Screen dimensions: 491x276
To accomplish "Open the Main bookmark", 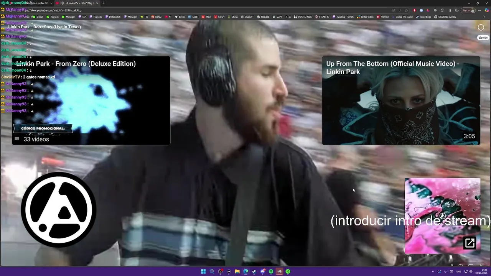I will click(x=206, y=17).
